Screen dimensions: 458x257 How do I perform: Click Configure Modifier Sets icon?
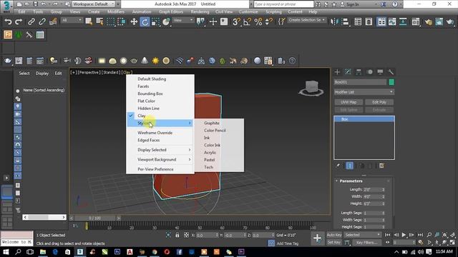point(381,166)
